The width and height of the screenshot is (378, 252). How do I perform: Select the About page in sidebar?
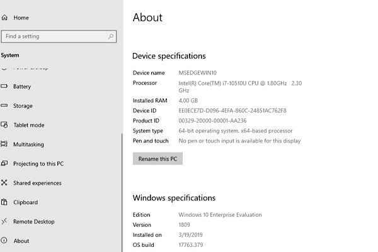[21, 241]
